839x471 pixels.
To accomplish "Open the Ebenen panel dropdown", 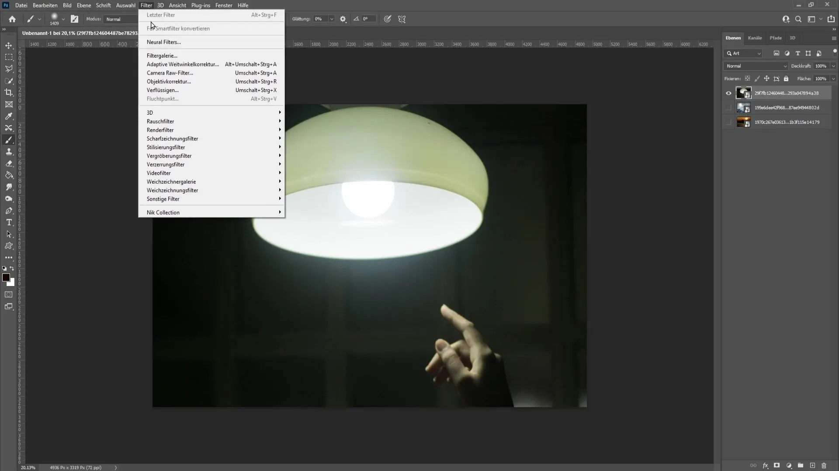I will pyautogui.click(x=834, y=38).
